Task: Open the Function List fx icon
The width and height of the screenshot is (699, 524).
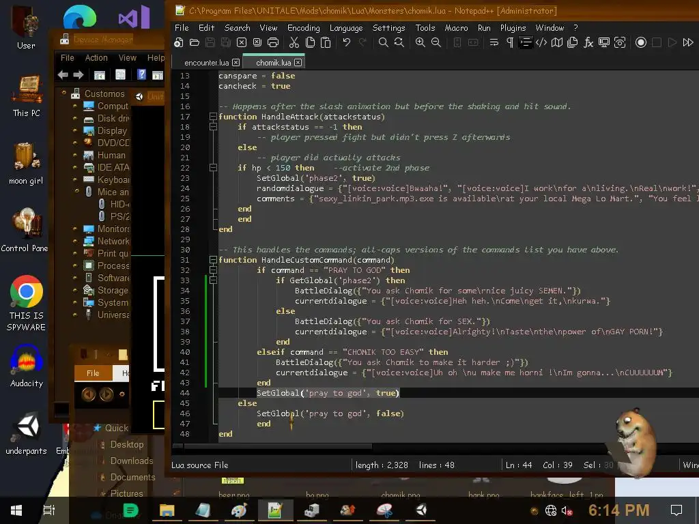Action: pos(588,42)
